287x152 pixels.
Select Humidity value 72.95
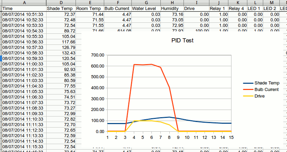tap(172, 26)
